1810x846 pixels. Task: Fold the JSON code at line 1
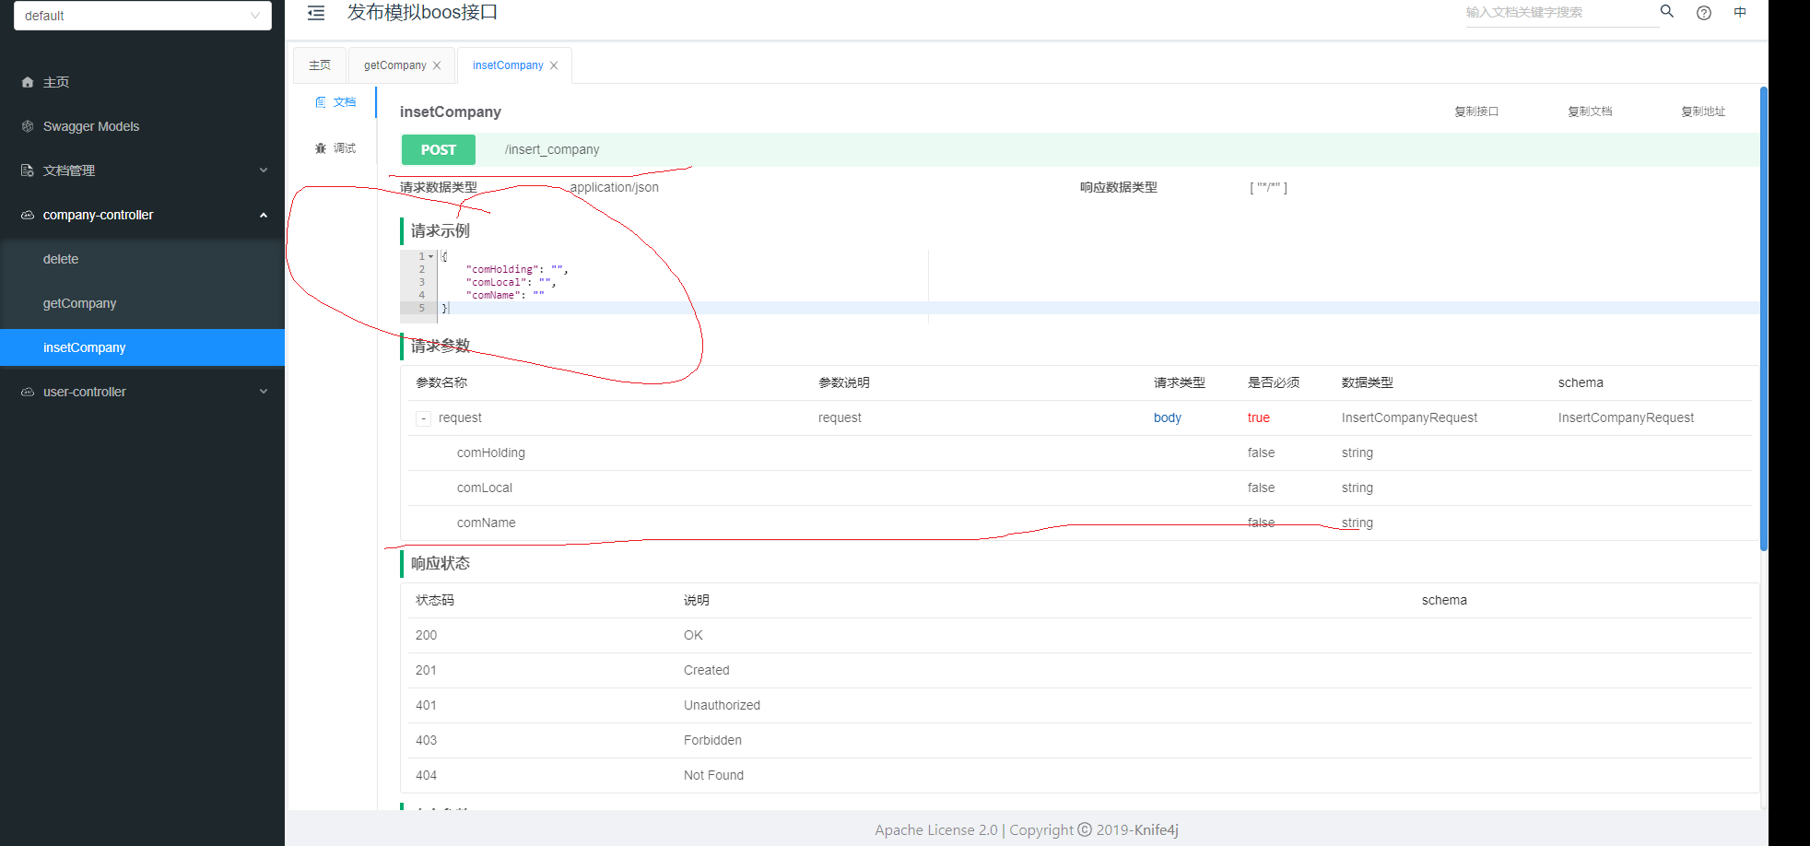(430, 256)
